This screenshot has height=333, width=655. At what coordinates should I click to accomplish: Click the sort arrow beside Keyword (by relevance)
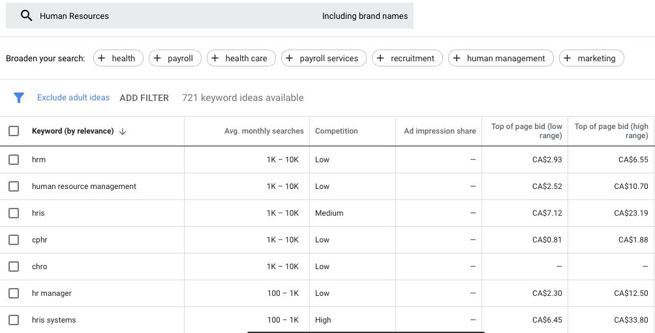pyautogui.click(x=123, y=132)
